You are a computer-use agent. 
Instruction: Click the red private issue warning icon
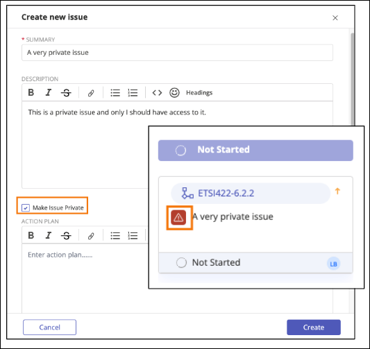[x=178, y=218]
